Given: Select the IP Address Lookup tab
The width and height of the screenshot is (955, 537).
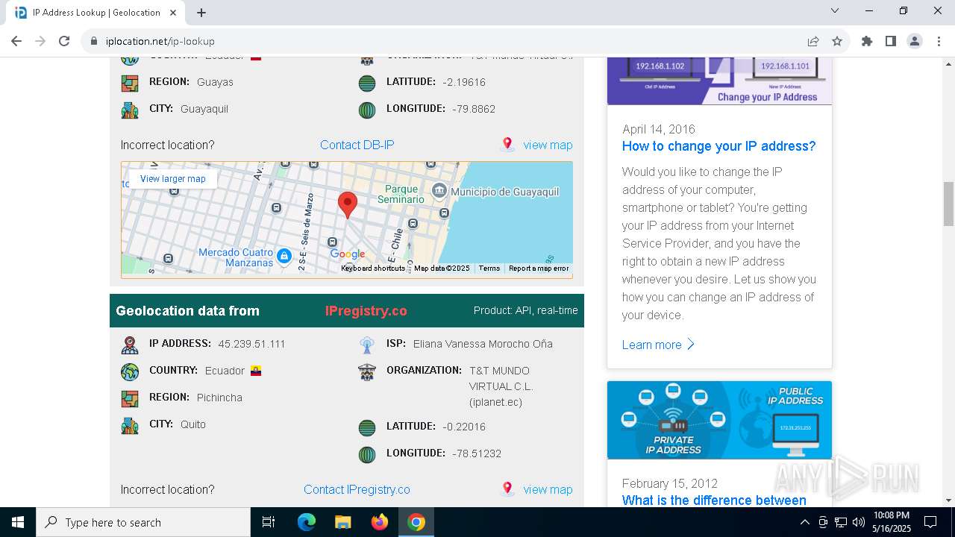Looking at the screenshot, I should point(96,13).
